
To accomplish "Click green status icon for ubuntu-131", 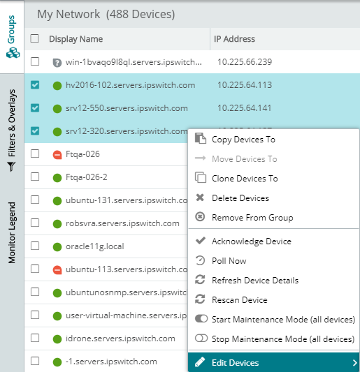I will point(57,201).
